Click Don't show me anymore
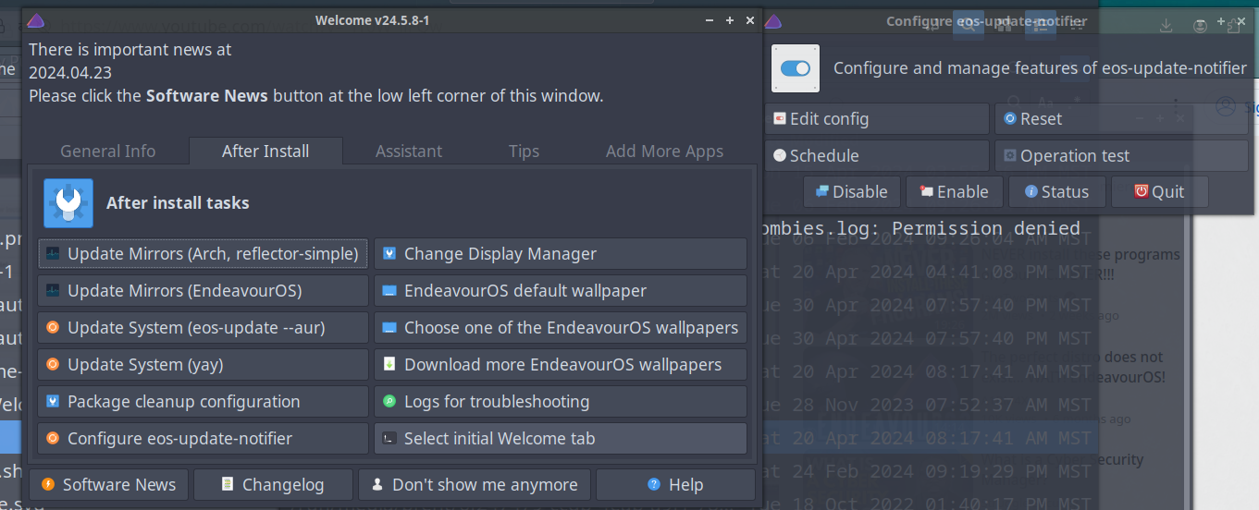The image size is (1259, 510). coord(475,484)
